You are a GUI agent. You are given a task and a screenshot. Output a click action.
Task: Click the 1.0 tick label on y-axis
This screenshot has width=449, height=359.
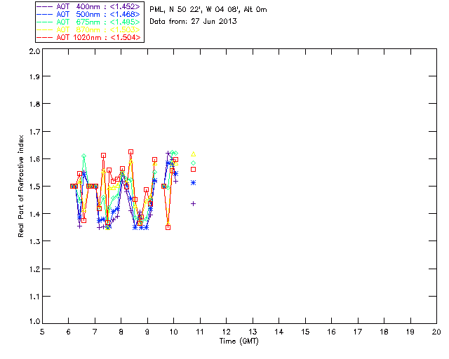34,323
